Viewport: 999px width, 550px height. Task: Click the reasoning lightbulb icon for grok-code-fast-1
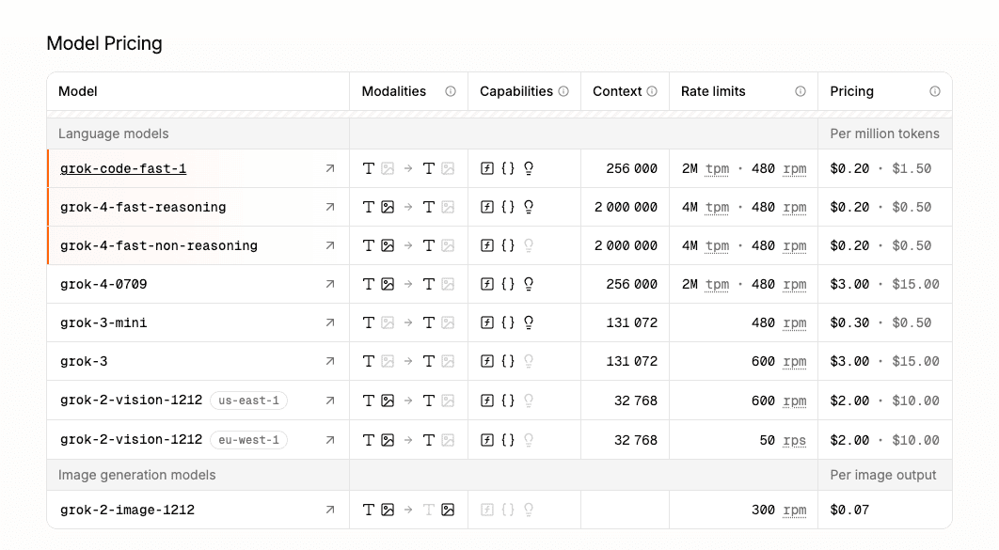[529, 167]
